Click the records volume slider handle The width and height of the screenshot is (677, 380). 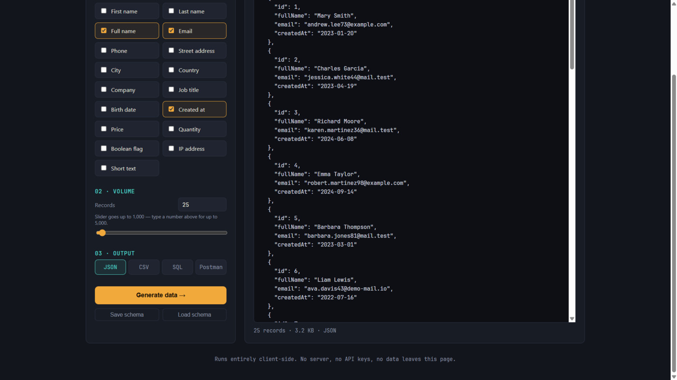click(102, 233)
